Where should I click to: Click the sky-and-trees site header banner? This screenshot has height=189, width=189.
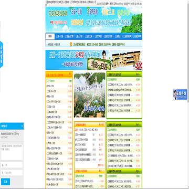pyautogui.click(x=94, y=19)
